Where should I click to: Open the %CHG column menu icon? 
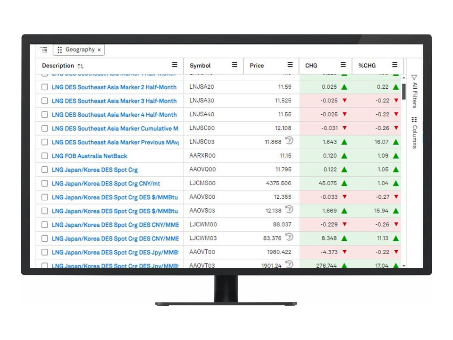pyautogui.click(x=394, y=65)
